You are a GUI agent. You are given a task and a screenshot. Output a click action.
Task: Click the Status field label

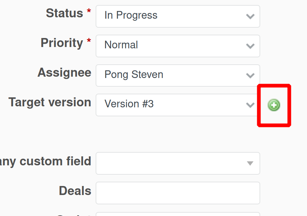(x=65, y=13)
